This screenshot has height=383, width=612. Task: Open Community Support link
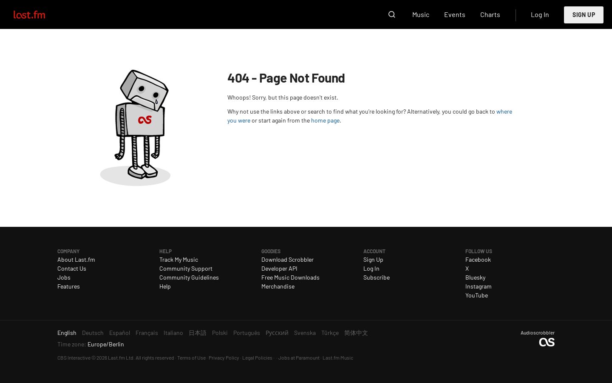(x=186, y=269)
